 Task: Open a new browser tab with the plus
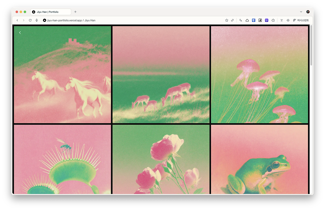pos(75,12)
